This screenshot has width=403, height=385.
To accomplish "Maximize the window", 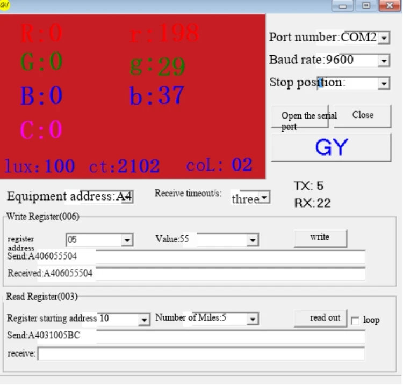I will 366,5.
